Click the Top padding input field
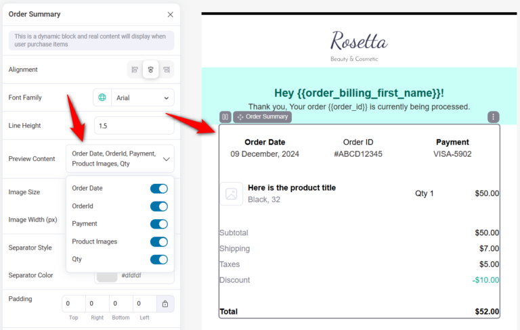Screen dimensions: 520x330 74,304
